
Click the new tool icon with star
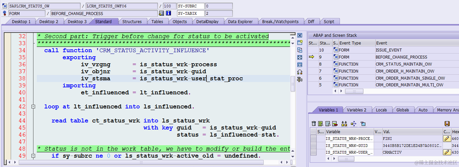tap(300, 43)
